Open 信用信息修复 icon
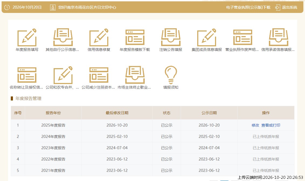The image size is (305, 181). coord(99,37)
